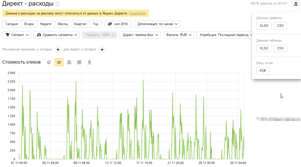
Task: Open the calendar for ноя 2016
Action: coord(118,24)
